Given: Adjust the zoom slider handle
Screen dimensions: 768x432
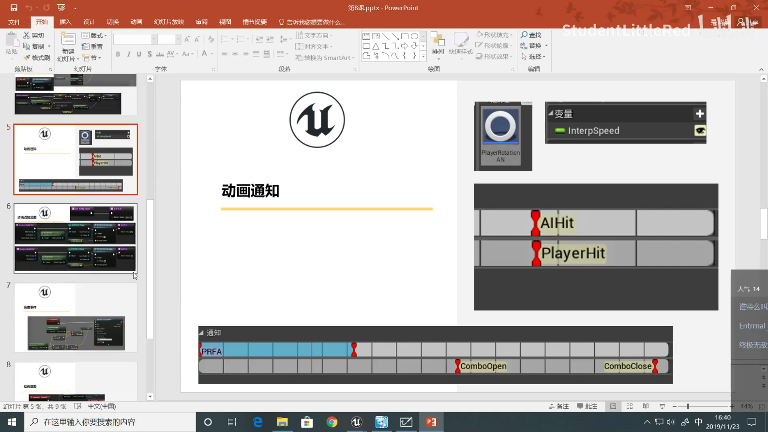Looking at the screenshot, I should [688, 406].
